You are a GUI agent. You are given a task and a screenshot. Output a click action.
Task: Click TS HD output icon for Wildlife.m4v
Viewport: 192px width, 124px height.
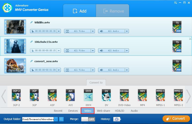tap(177, 27)
